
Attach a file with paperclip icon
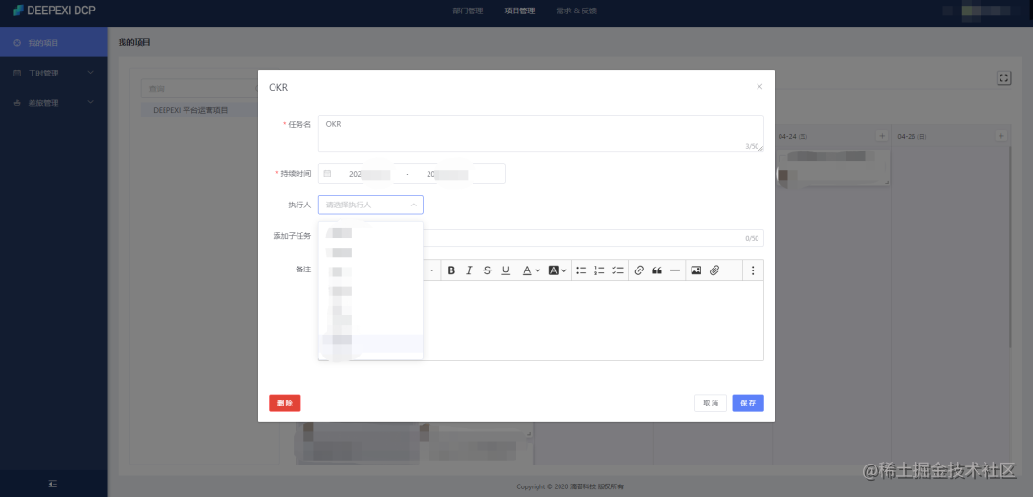tap(714, 270)
